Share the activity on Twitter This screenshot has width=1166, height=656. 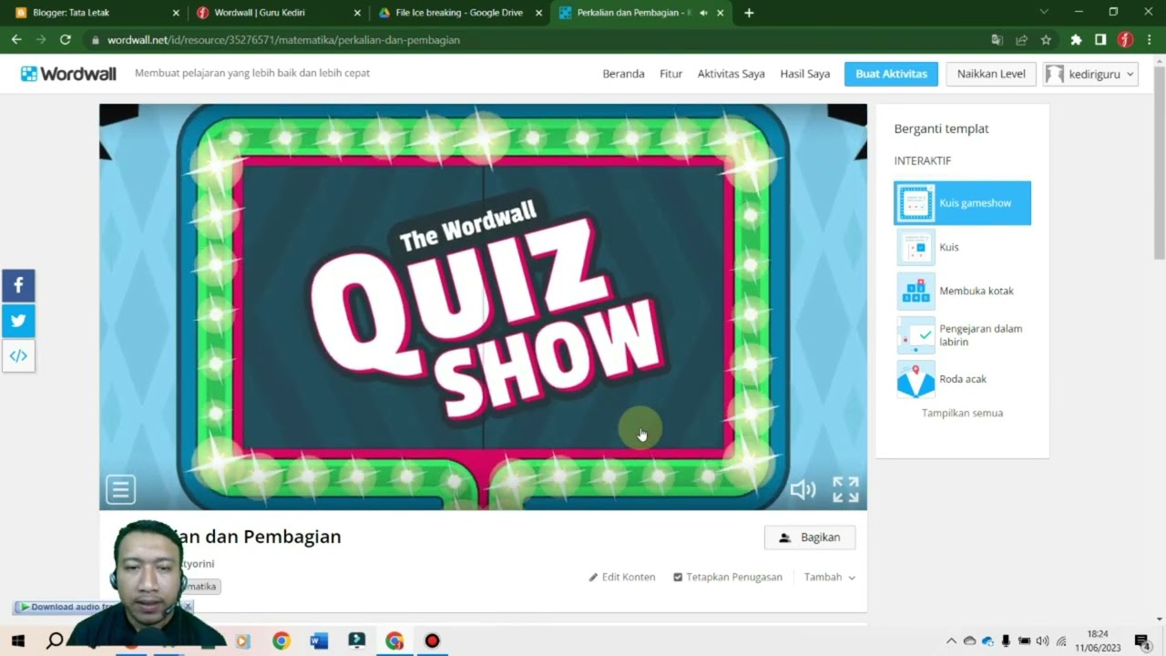coord(18,321)
